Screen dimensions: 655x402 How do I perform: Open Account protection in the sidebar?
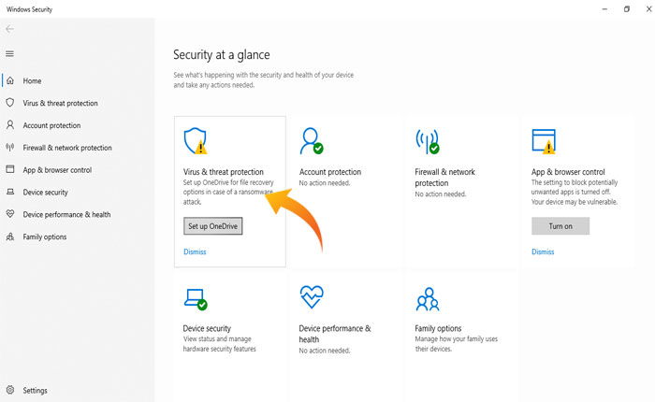(51, 125)
